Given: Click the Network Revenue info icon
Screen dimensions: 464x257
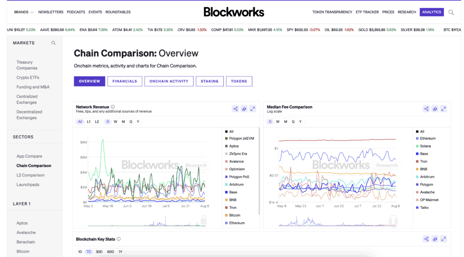Looking at the screenshot, I should (113, 107).
